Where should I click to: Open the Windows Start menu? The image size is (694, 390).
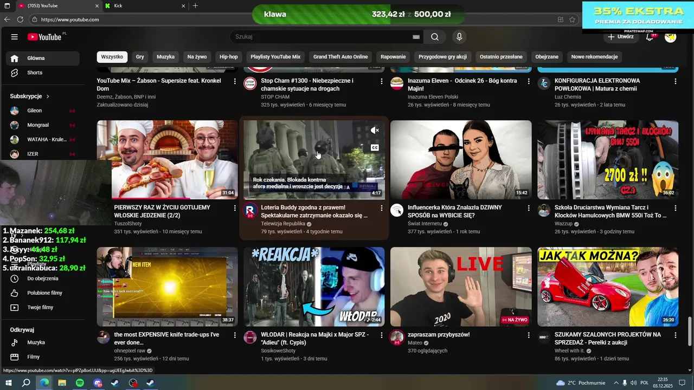8,383
